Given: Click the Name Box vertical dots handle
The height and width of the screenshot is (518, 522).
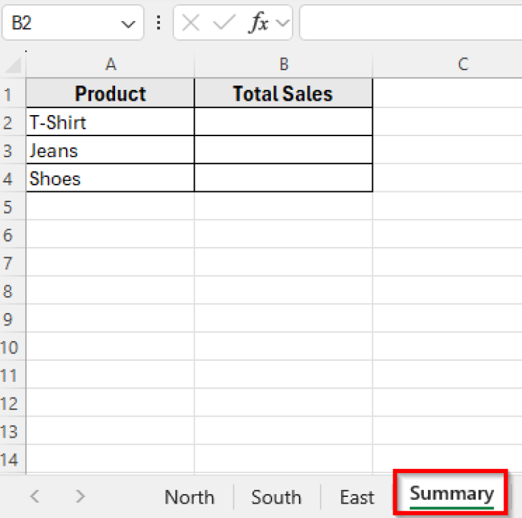Looking at the screenshot, I should tap(159, 23).
